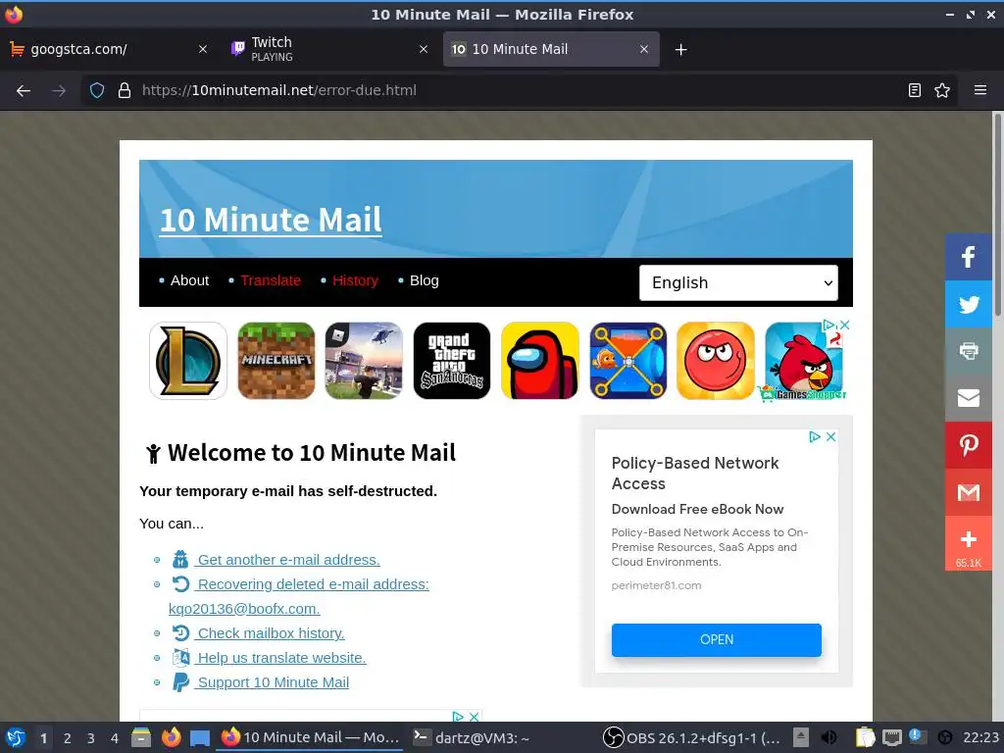Click the 10 Minute Mail taskbar window entry
Image resolution: width=1004 pixels, height=753 pixels.
click(x=311, y=737)
